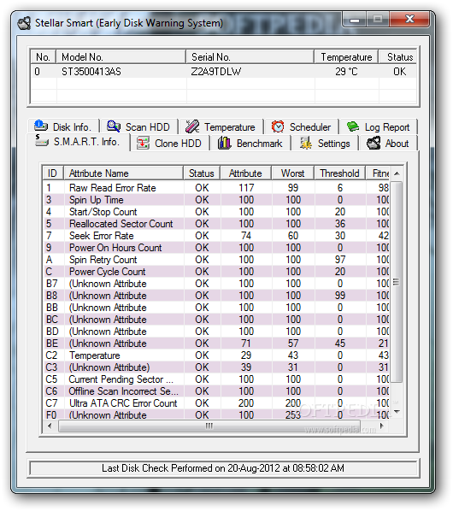Open the Settings tab
The width and height of the screenshot is (453, 511).
coord(325,144)
